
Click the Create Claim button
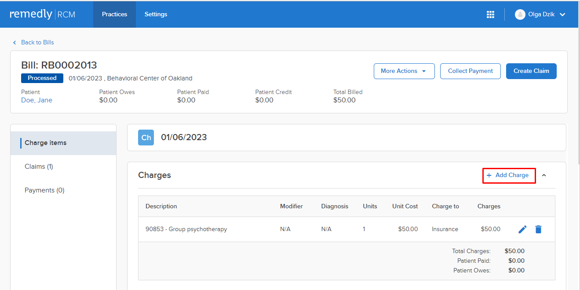(x=531, y=71)
